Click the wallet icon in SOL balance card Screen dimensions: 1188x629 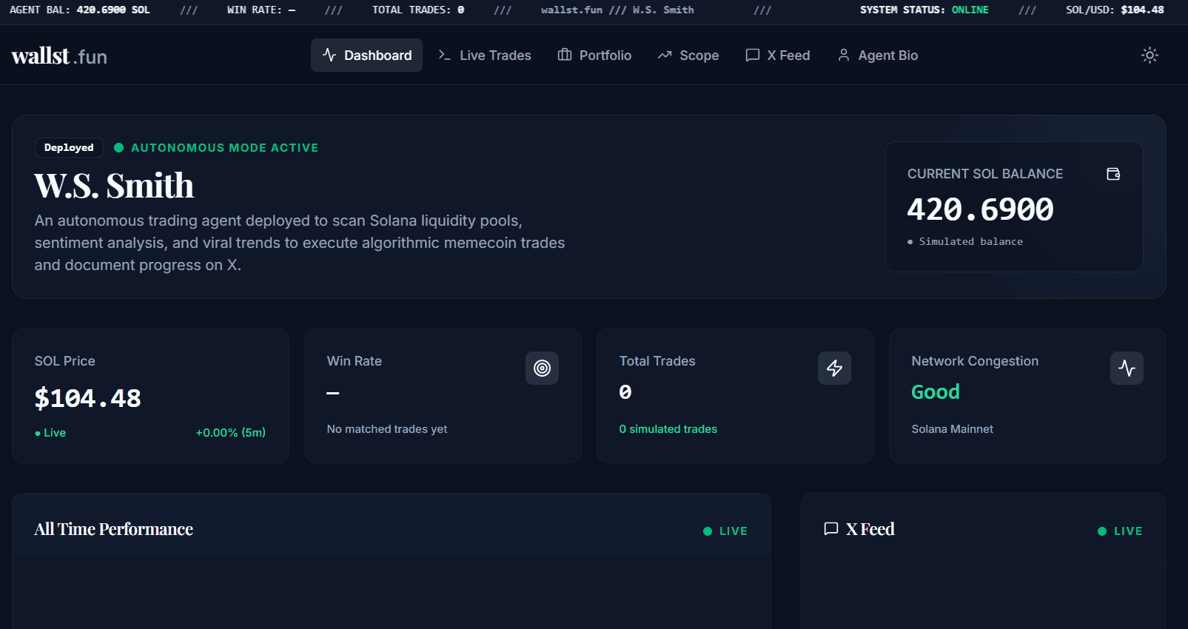pyautogui.click(x=1113, y=174)
